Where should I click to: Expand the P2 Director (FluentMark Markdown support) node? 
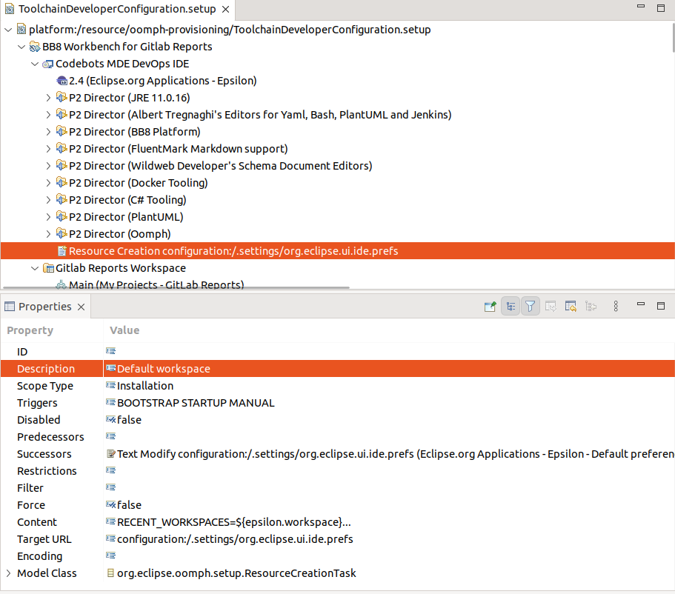49,148
